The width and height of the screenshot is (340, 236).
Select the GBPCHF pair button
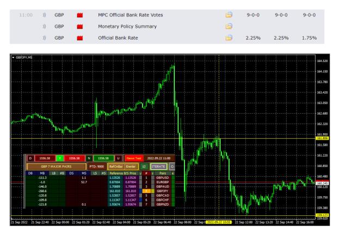pos(163,200)
